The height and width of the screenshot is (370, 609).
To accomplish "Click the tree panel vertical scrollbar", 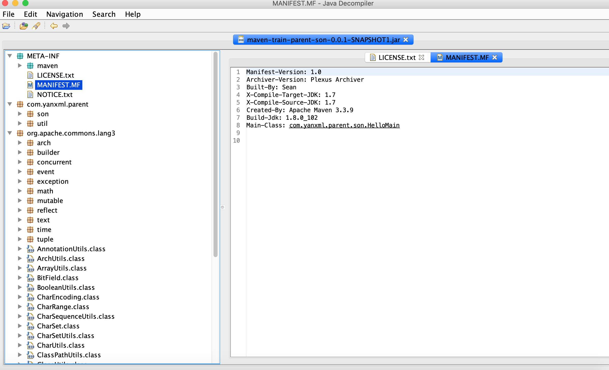I will (215, 155).
